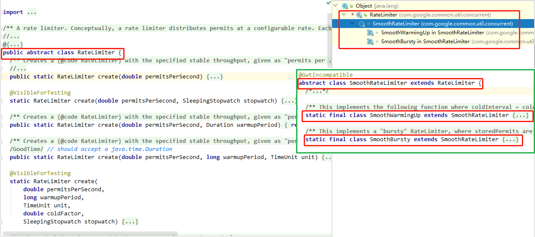This screenshot has width=535, height=237.
Task: Expand folded body of SmoothBursty class
Action: click(510, 139)
